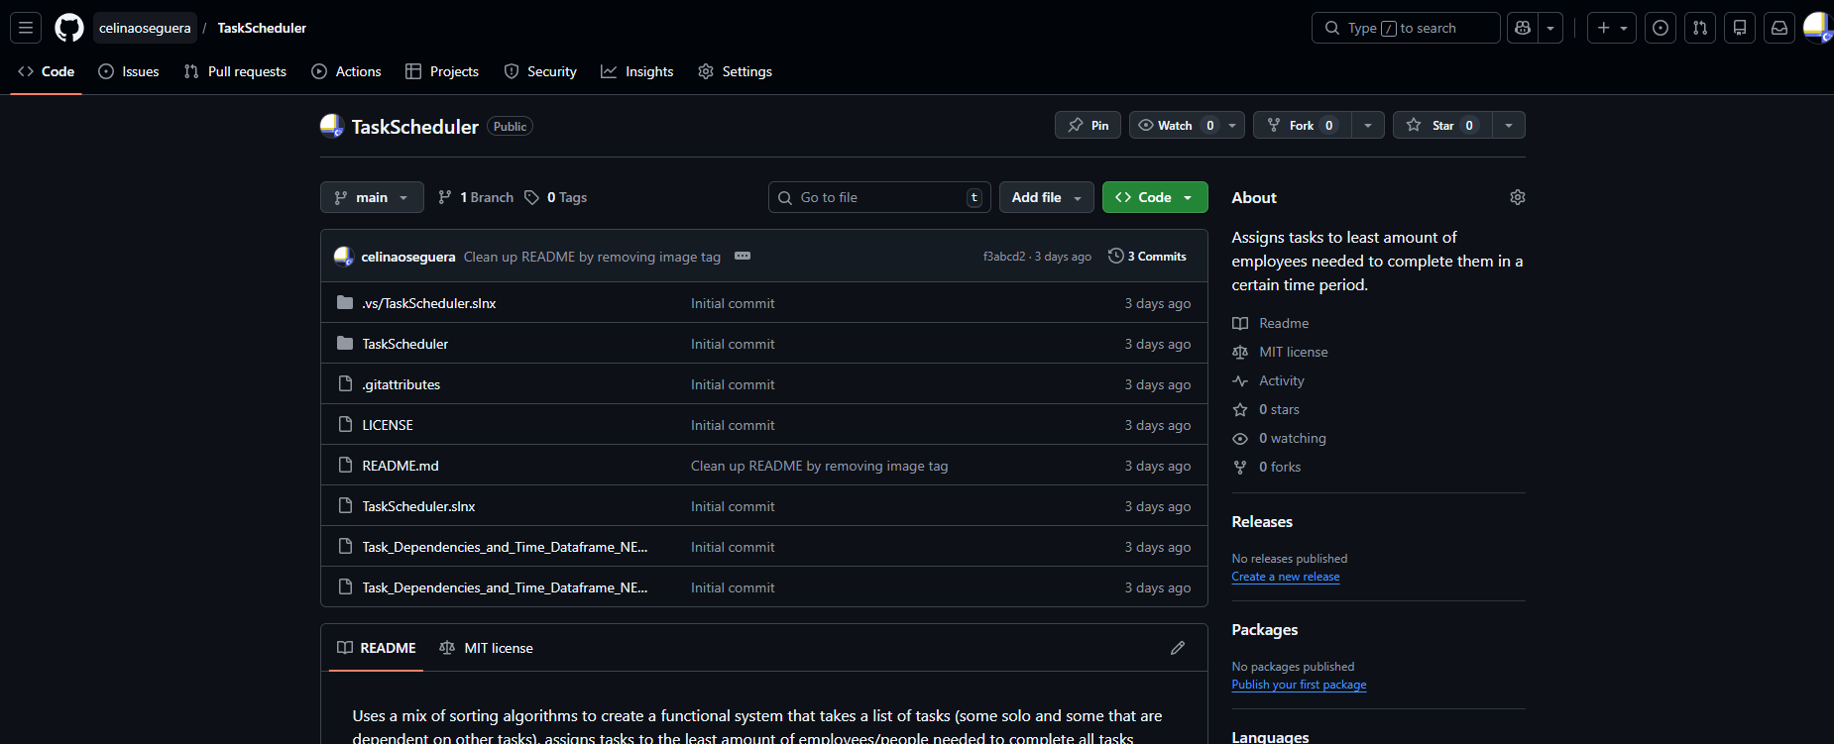Image resolution: width=1834 pixels, height=744 pixels.
Task: Click Publish your first package link
Action: point(1299,685)
